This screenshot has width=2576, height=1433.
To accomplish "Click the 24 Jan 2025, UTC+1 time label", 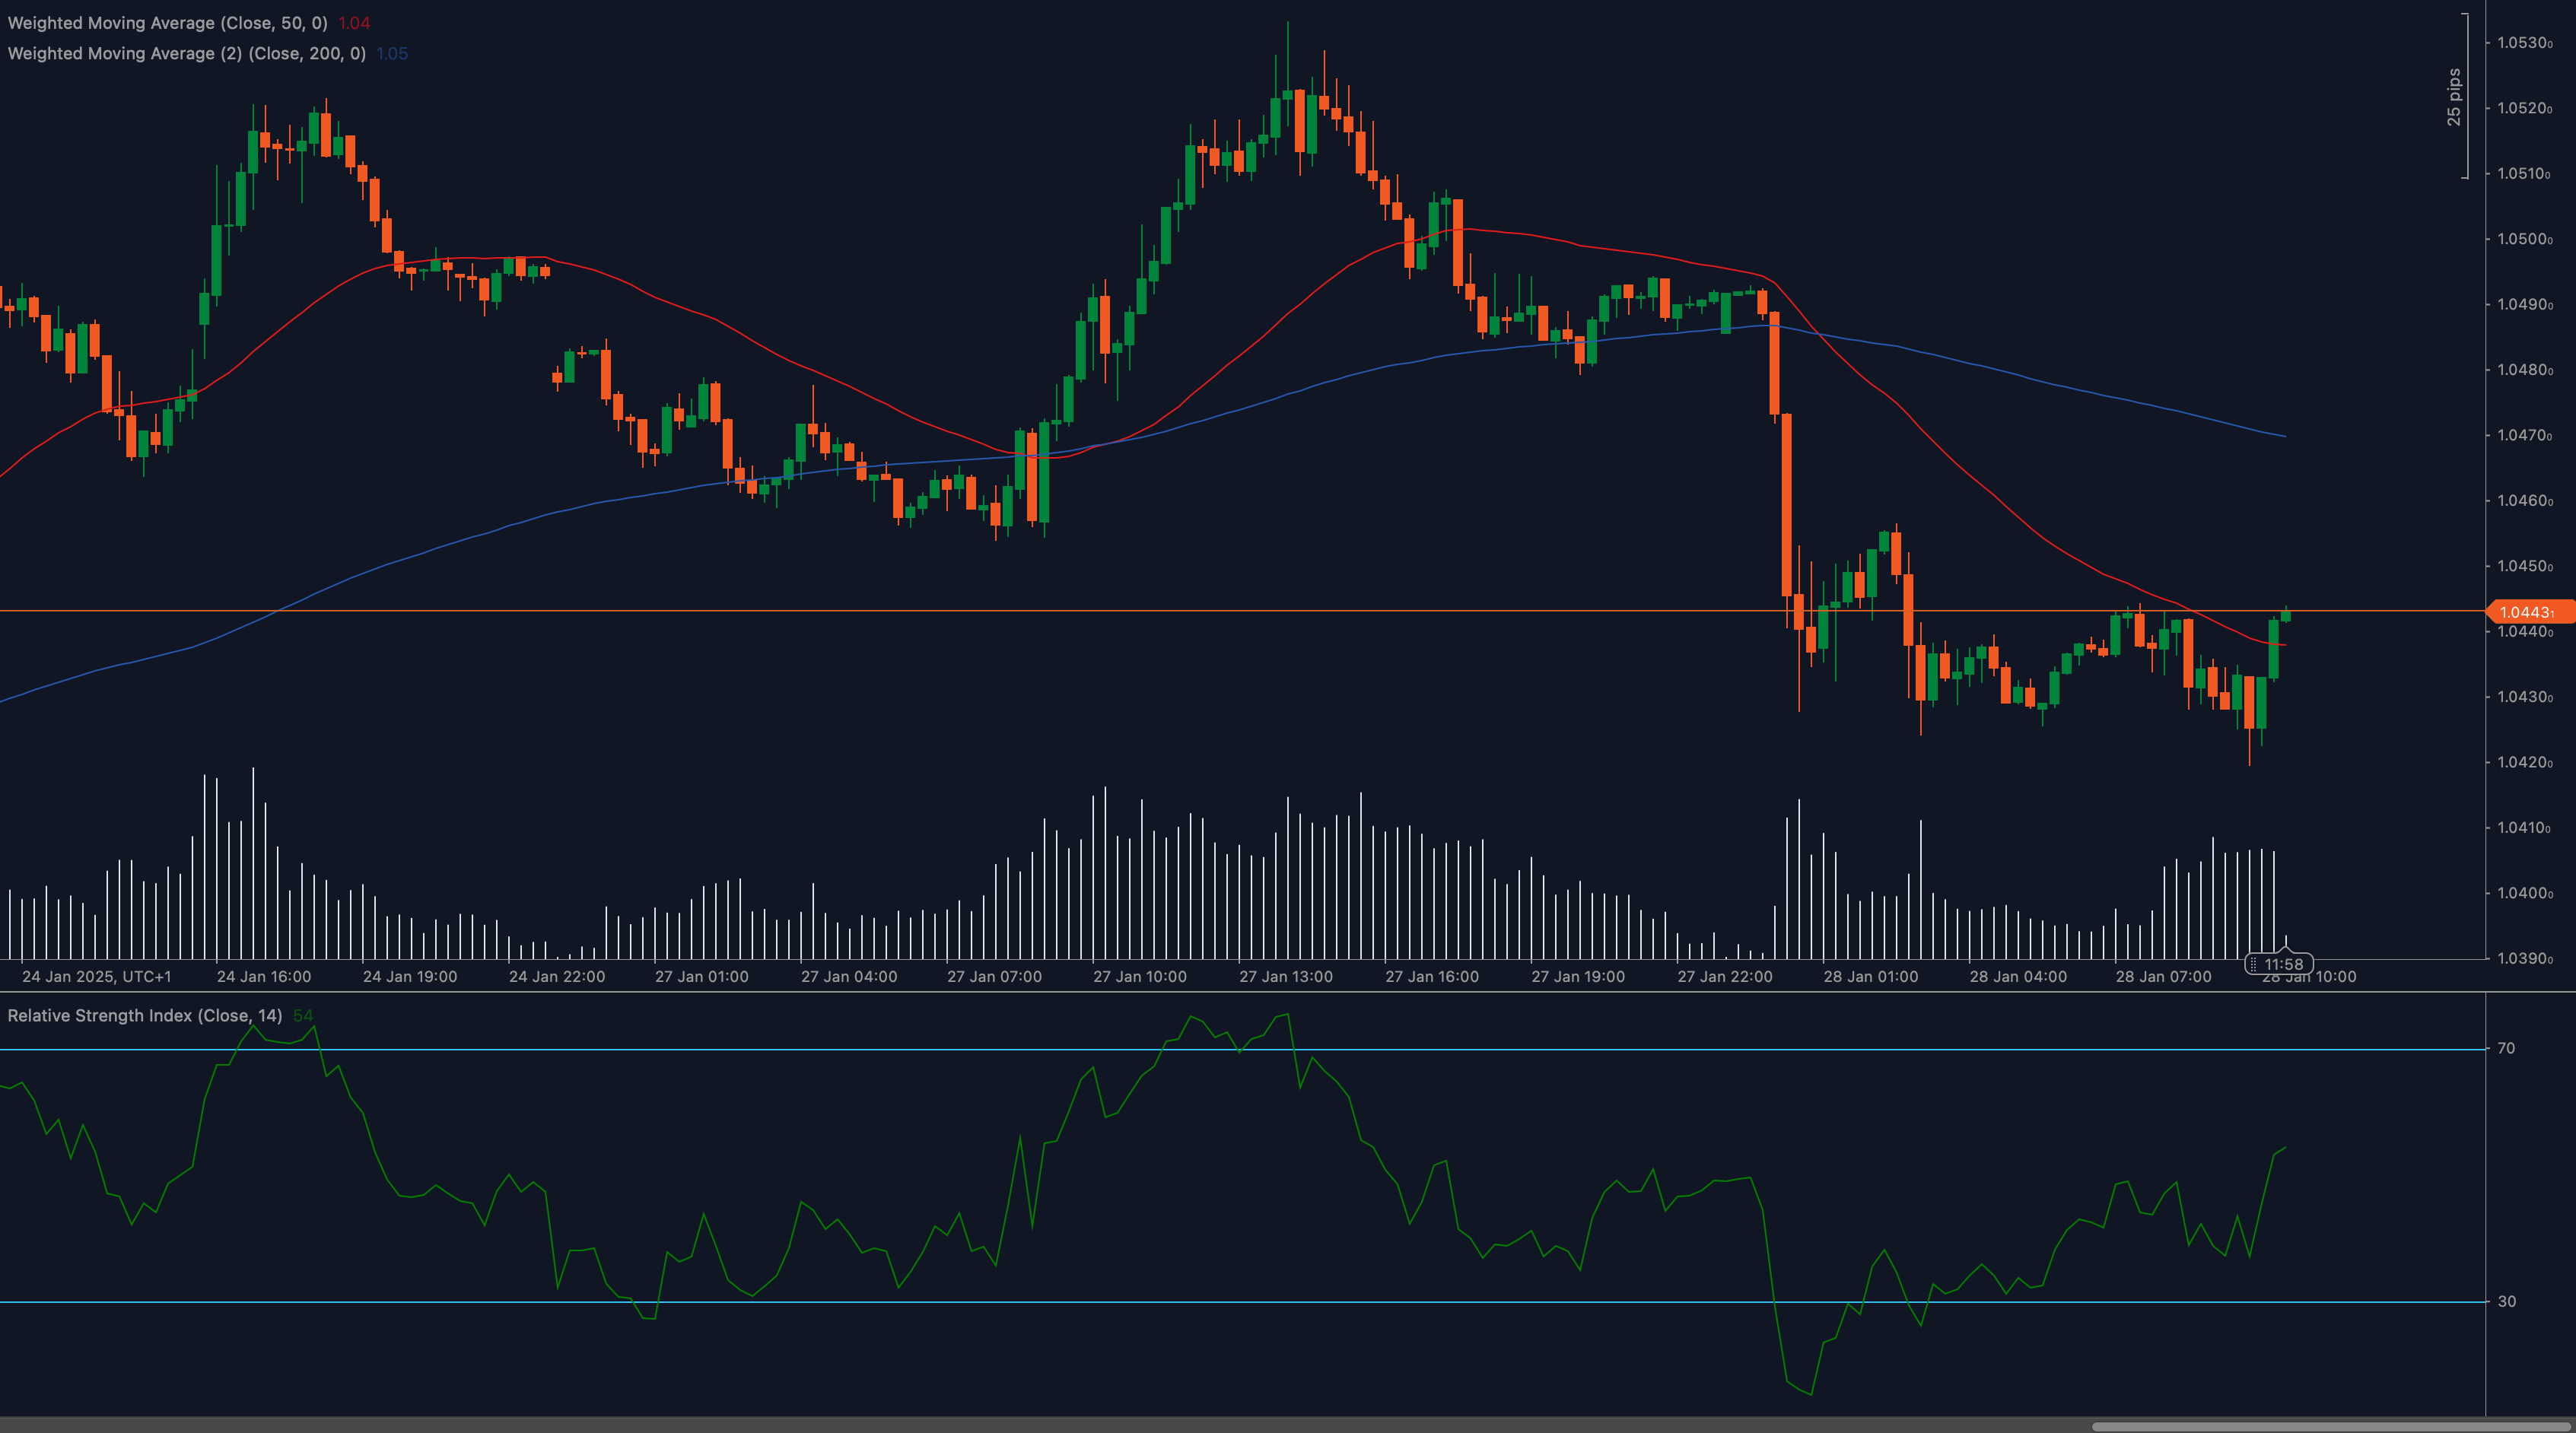I will pyautogui.click(x=96, y=976).
